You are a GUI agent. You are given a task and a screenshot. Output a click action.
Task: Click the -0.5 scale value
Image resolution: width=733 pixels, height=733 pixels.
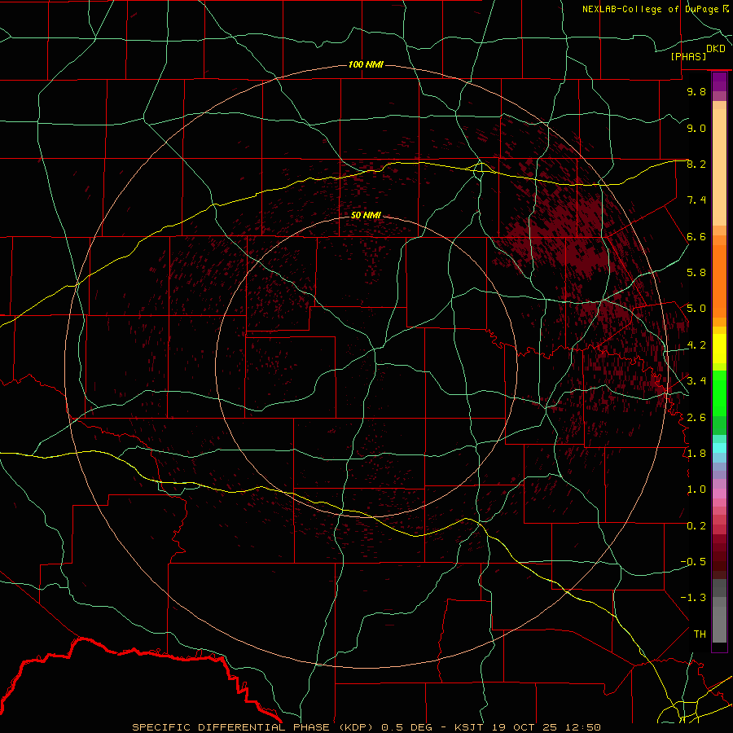(x=693, y=562)
